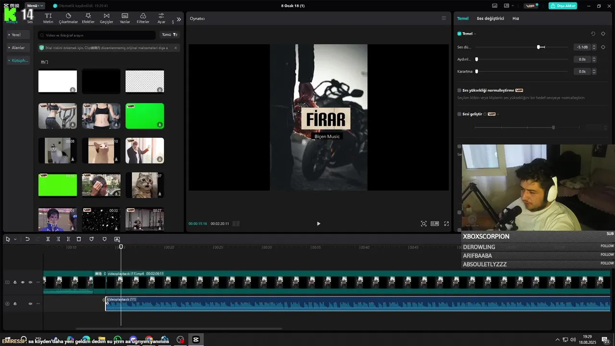Screen dimensions: 615x346
Task: Delete the selected clip with trash icon
Action: 79,239
